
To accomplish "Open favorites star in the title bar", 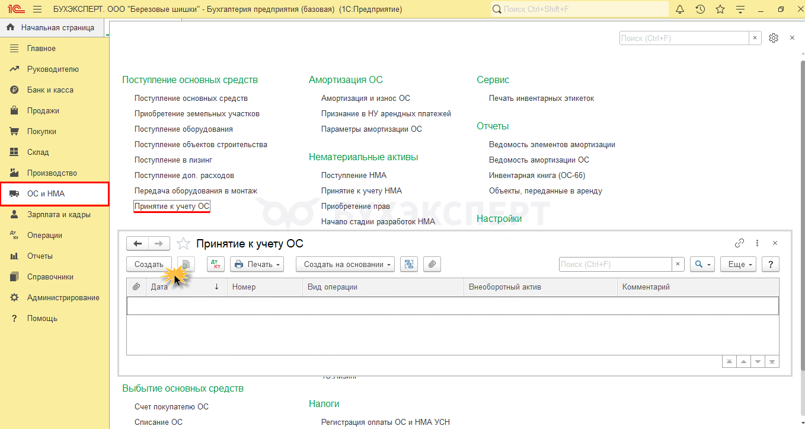I will 720,9.
